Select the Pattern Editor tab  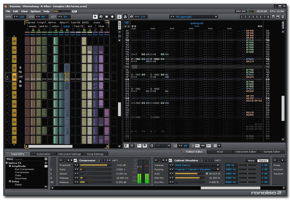[194, 152]
